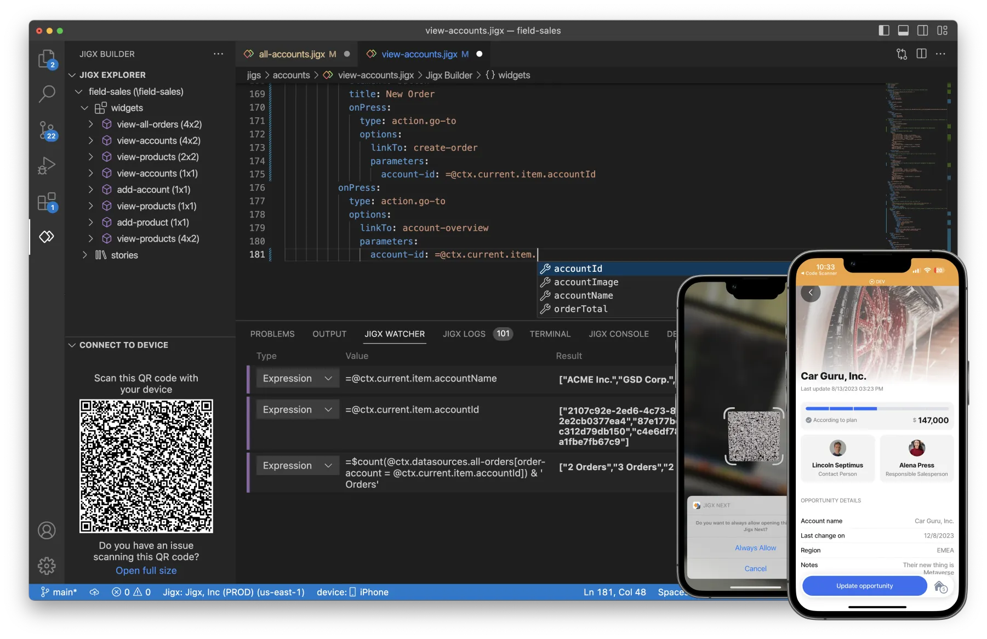The height and width of the screenshot is (639, 987).
Task: Open the PROBLEMS panel tab
Action: coord(272,334)
